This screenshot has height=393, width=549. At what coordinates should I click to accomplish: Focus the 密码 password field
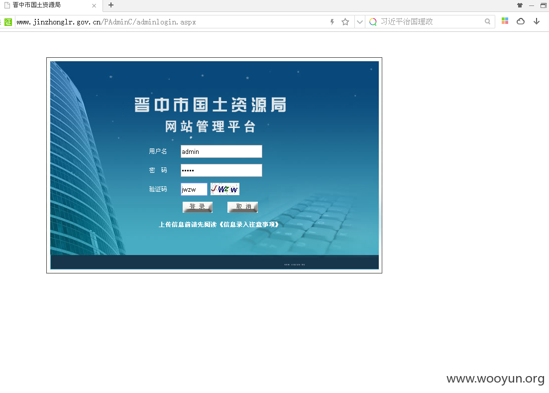pos(221,170)
